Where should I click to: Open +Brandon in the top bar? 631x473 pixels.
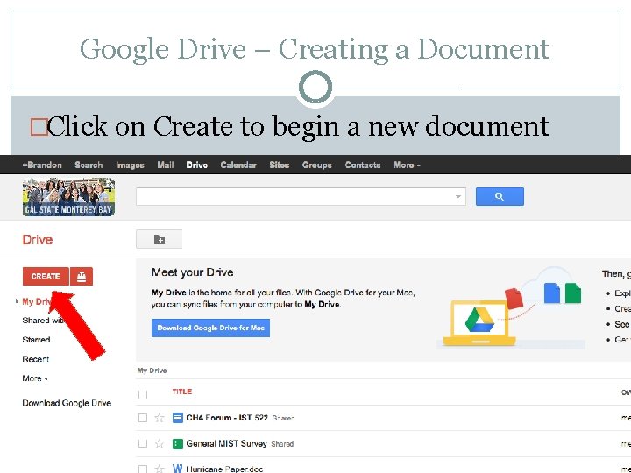coord(42,165)
